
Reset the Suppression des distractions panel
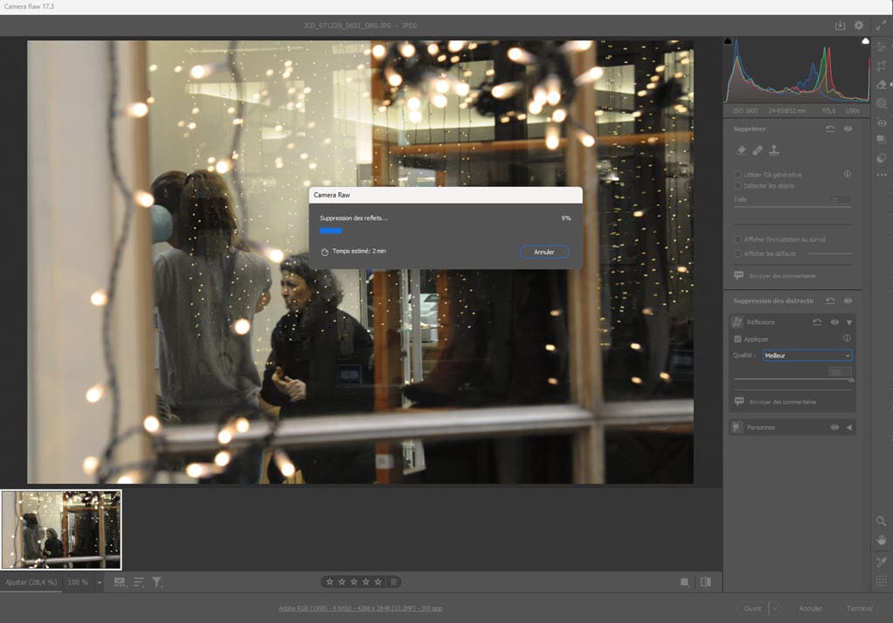point(830,301)
